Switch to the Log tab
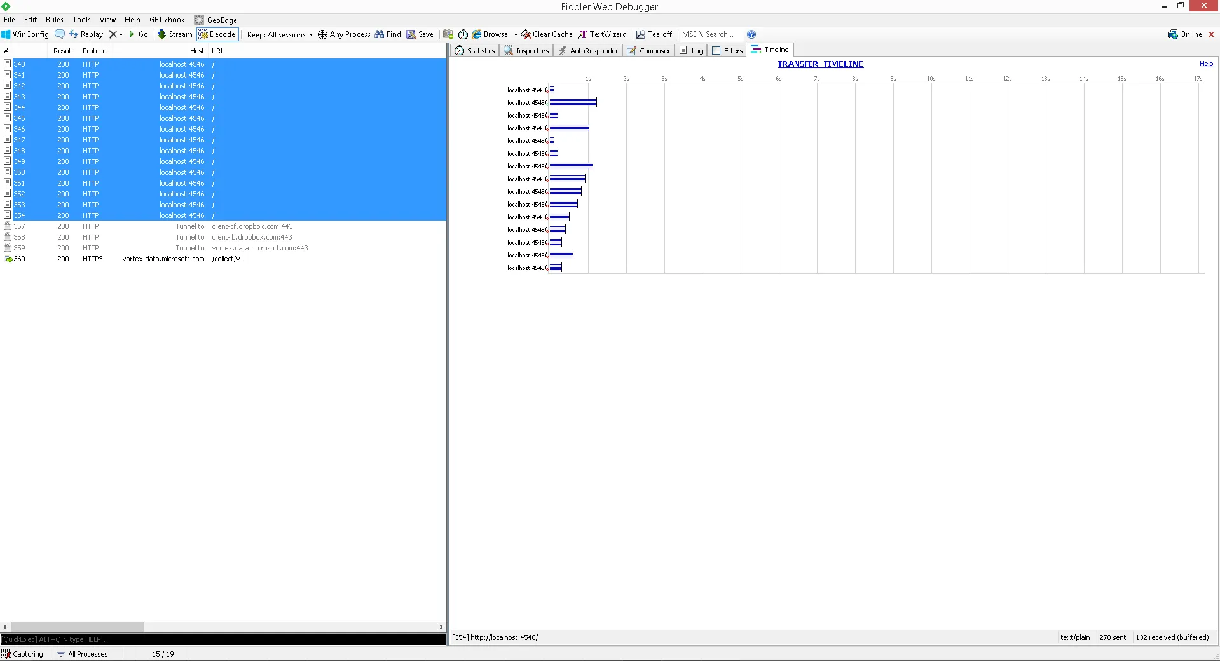The width and height of the screenshot is (1220, 661). 691,51
